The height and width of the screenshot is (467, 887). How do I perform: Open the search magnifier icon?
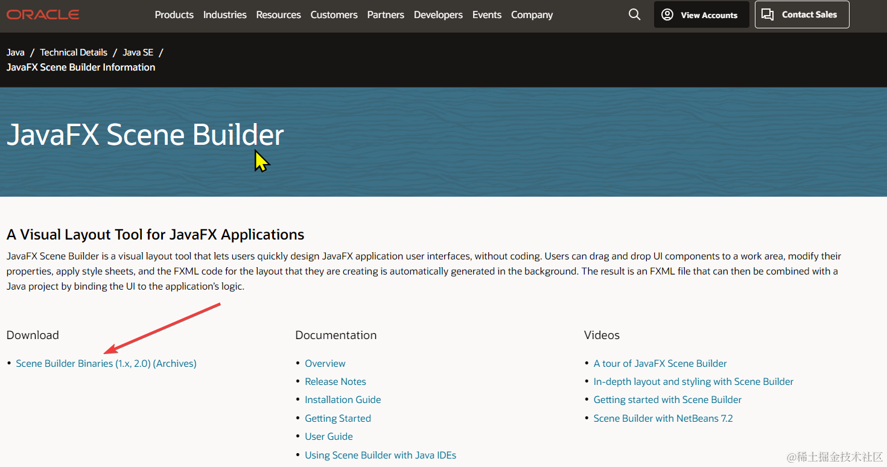point(634,14)
